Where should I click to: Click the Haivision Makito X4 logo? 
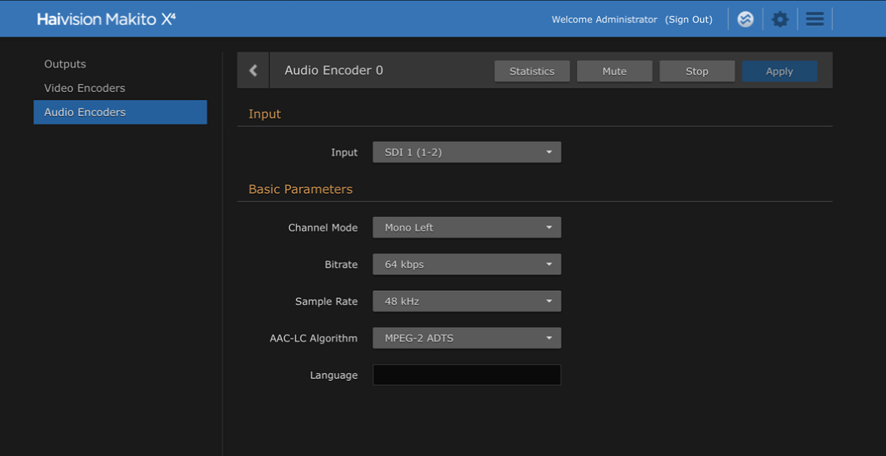click(x=107, y=19)
